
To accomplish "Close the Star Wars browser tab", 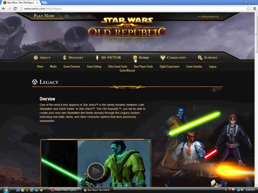I will point(37,3).
